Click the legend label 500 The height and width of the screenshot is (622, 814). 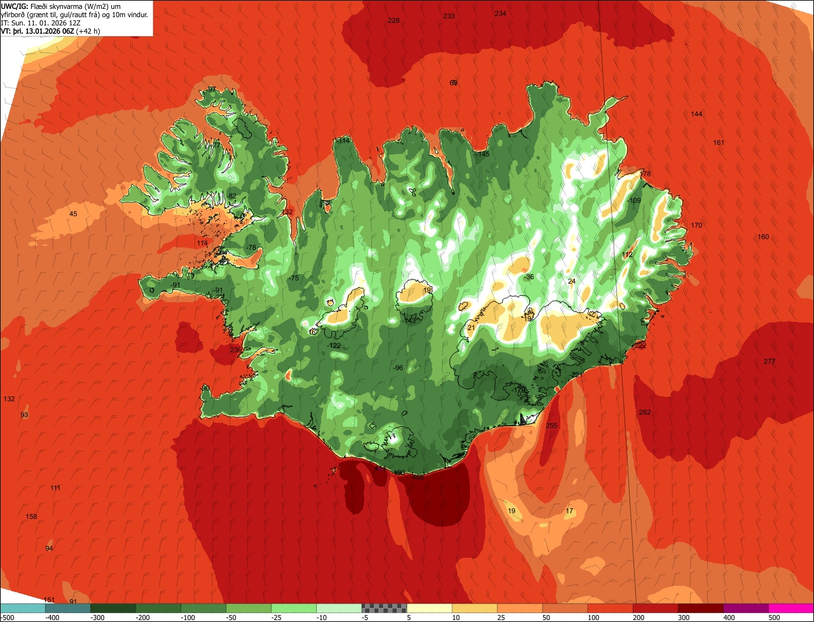click(x=774, y=618)
